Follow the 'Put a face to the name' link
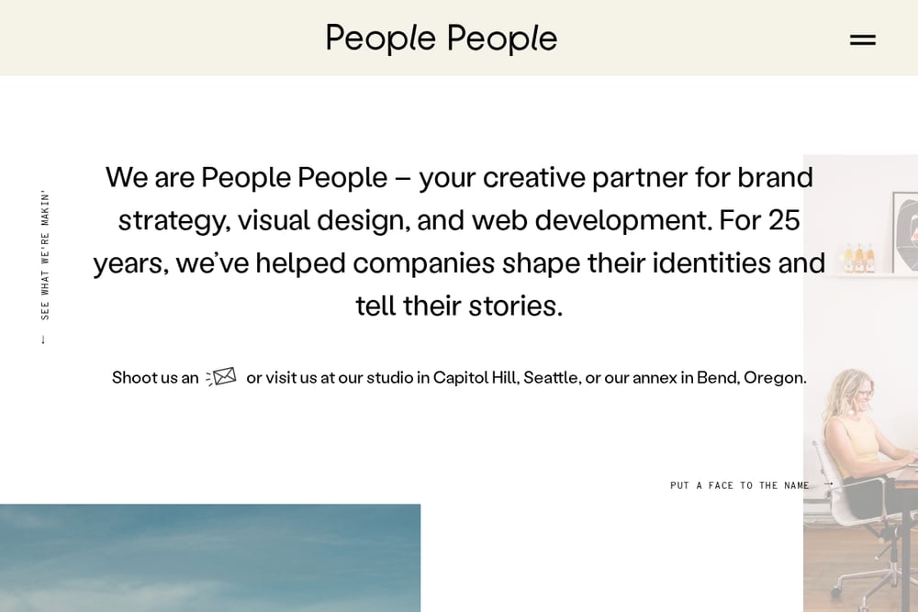The width and height of the screenshot is (918, 612). [739, 485]
